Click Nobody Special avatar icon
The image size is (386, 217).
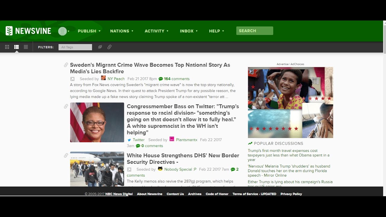pyautogui.click(x=160, y=168)
